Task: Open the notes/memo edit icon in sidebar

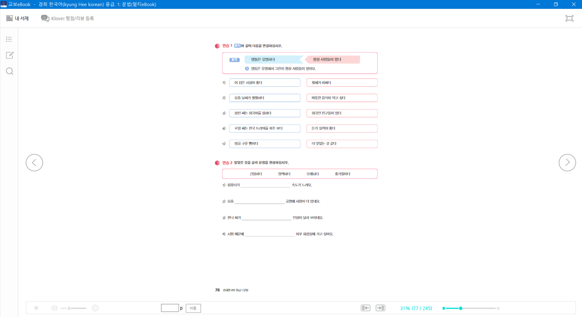Action: (x=10, y=55)
